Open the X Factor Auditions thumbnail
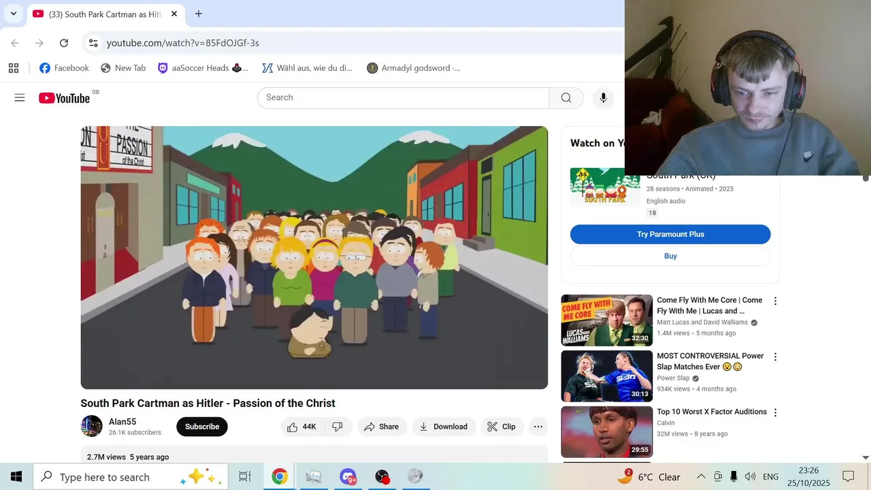 point(606,432)
